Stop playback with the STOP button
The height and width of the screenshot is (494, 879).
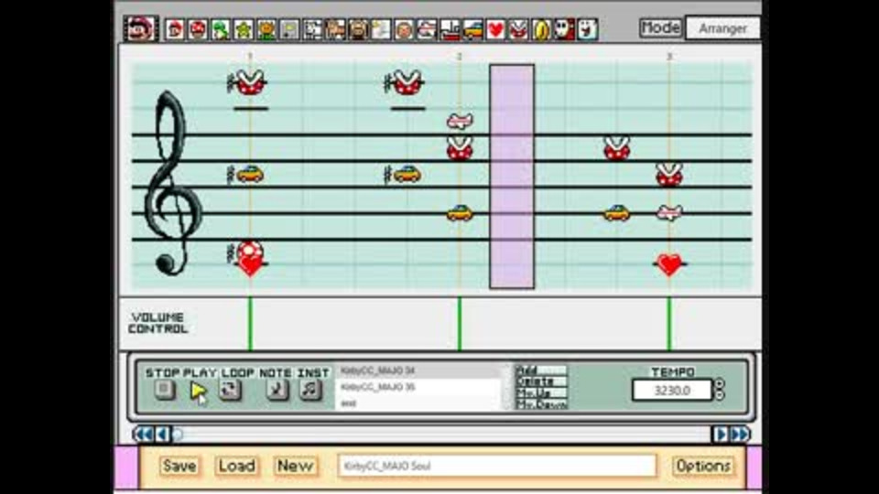(164, 389)
